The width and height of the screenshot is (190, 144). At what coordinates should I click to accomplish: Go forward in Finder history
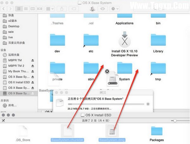click(10, 9)
